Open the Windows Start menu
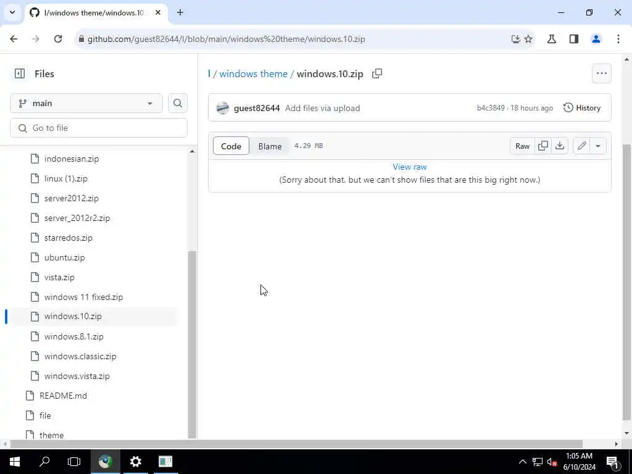Image resolution: width=632 pixels, height=474 pixels. click(15, 462)
